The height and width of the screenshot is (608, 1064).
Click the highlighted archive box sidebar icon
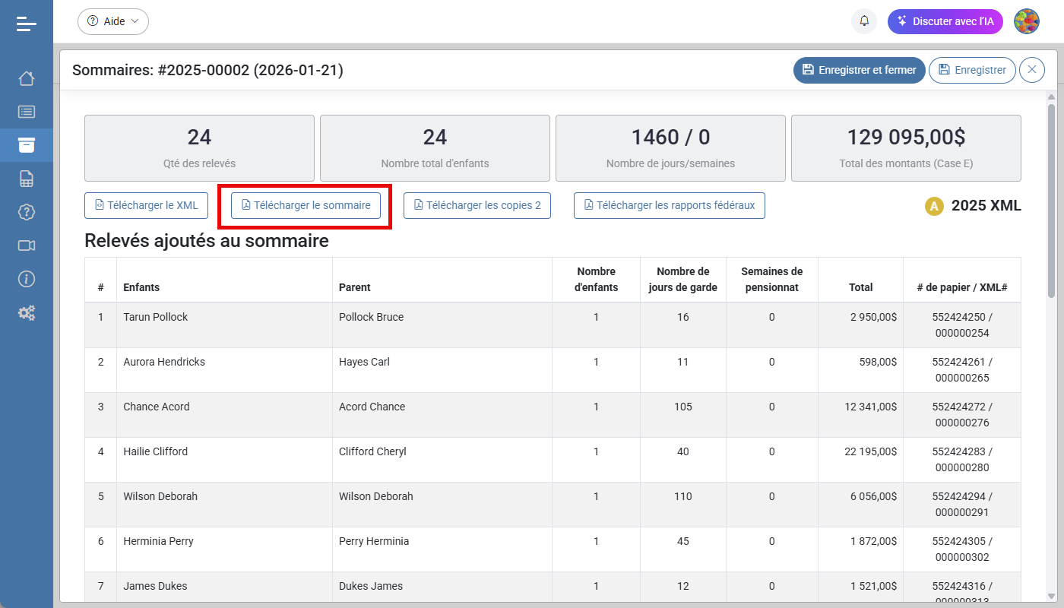pyautogui.click(x=26, y=144)
